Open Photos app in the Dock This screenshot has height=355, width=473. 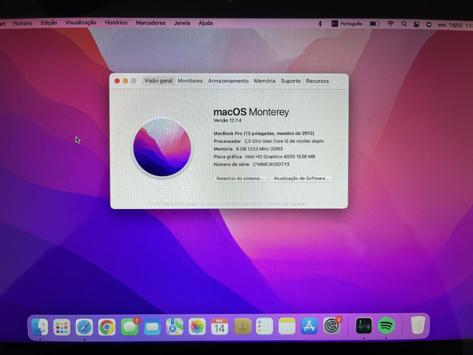tap(197, 327)
